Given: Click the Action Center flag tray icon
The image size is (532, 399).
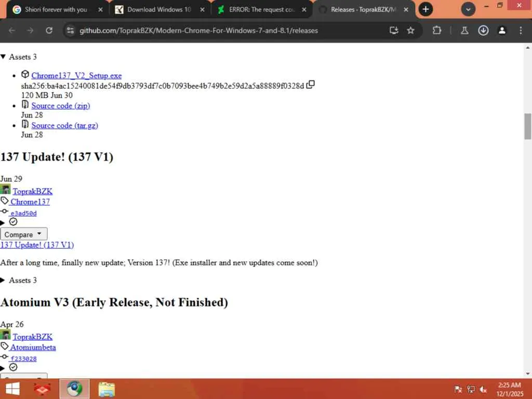Looking at the screenshot, I should tap(458, 390).
